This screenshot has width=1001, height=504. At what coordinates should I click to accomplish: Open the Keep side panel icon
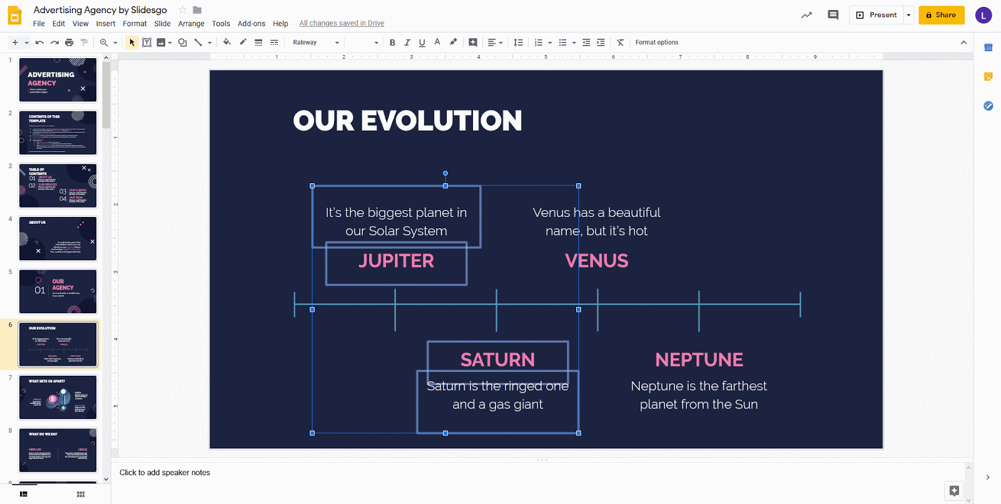point(988,77)
